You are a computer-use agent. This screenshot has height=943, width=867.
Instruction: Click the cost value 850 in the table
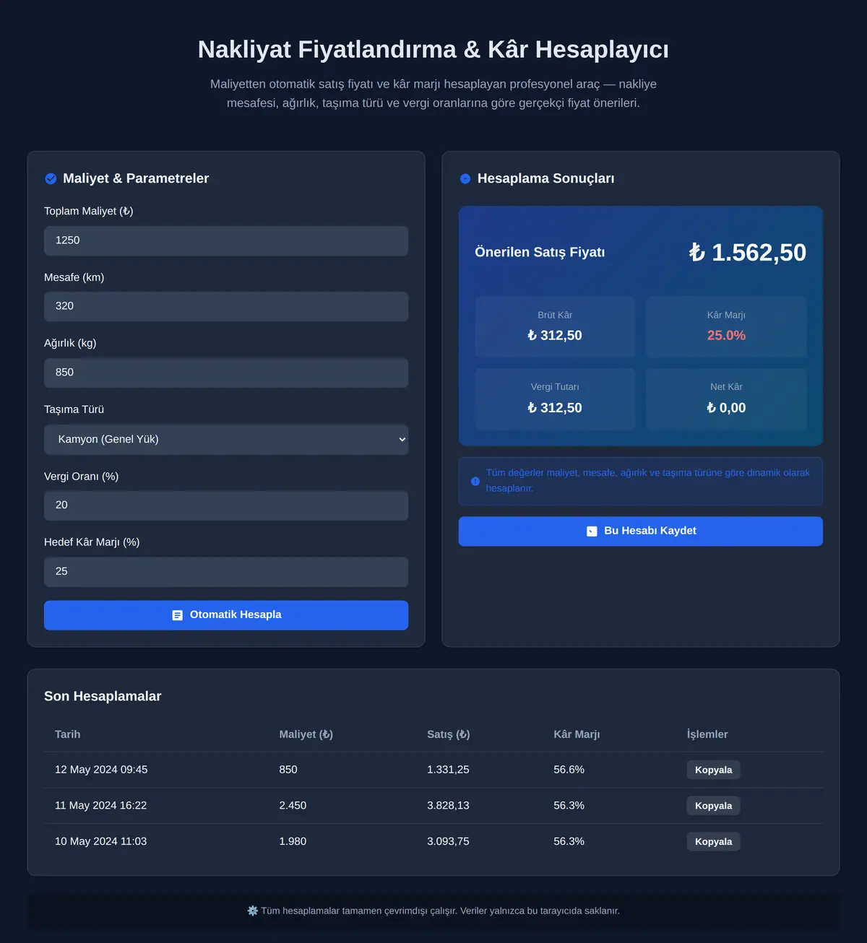click(x=288, y=770)
